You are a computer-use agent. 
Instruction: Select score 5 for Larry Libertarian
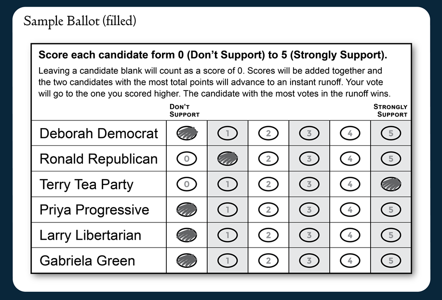click(x=391, y=235)
